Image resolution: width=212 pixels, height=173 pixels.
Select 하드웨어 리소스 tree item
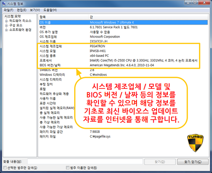(x=20, y=21)
